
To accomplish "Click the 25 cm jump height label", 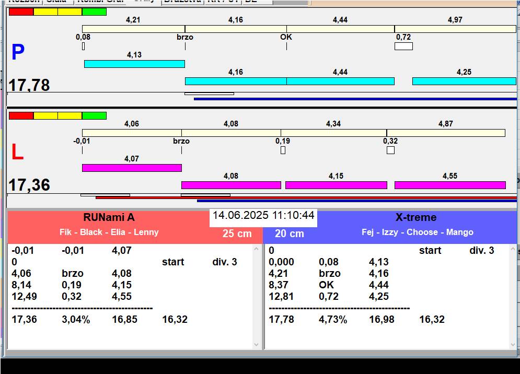I will click(x=237, y=233).
